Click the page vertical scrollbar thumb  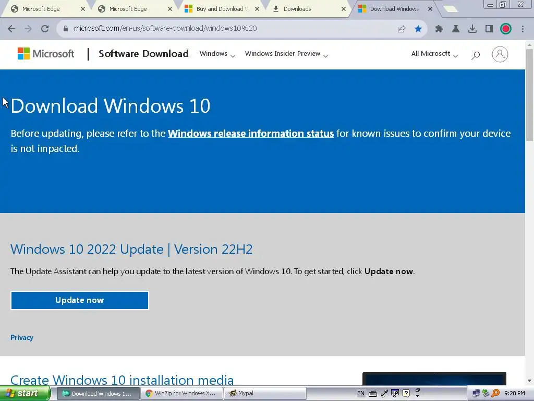tap(530, 95)
